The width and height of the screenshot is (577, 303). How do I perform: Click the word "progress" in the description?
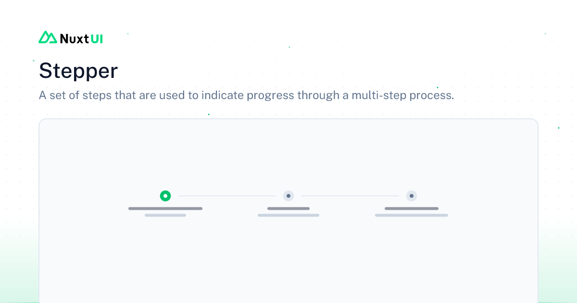270,95
